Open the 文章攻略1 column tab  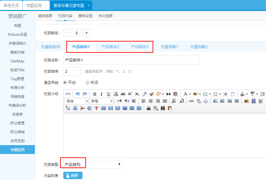(169, 47)
